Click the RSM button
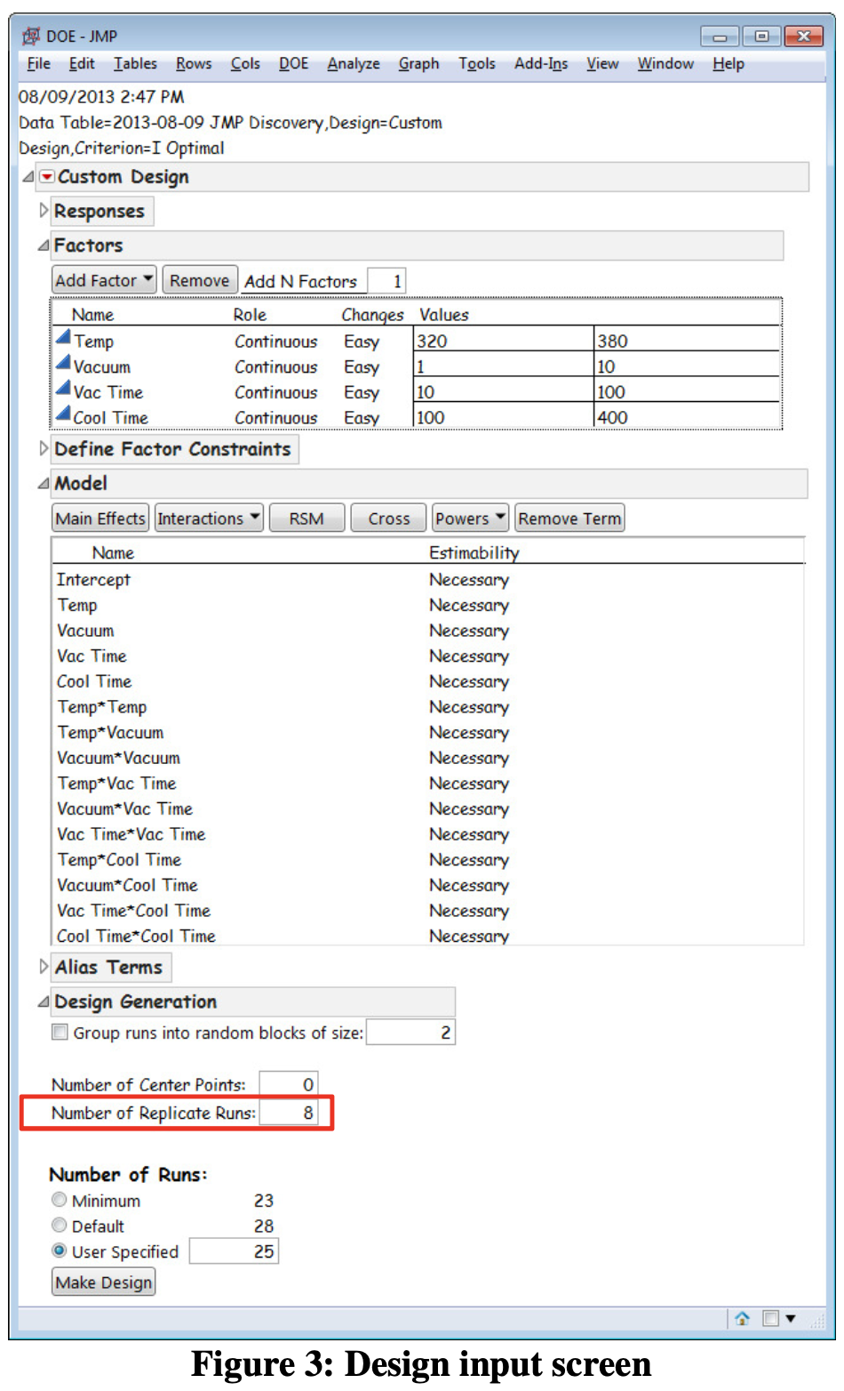This screenshot has width=844, height=1391. click(x=306, y=519)
